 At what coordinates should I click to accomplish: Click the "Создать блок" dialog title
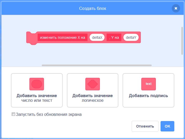click(x=93, y=9)
